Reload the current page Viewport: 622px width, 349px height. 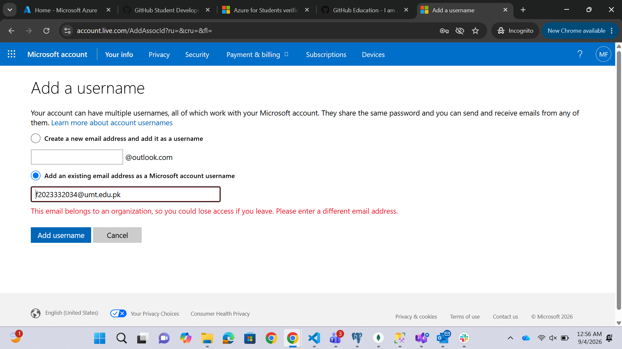tap(46, 31)
